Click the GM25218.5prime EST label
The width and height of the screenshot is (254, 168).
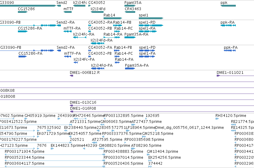158,134
